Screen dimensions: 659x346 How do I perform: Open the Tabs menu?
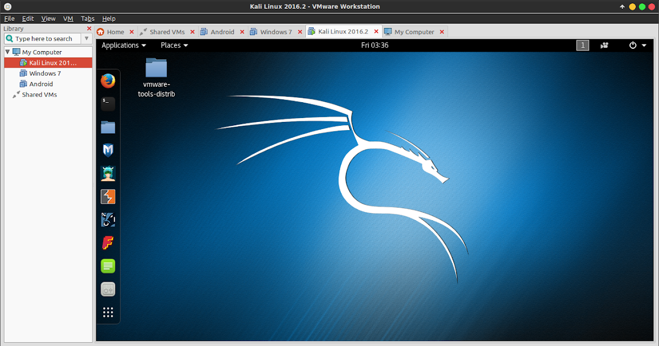coord(87,19)
